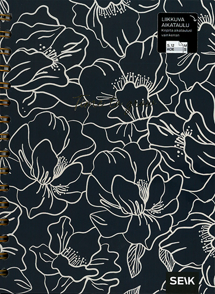Click the stamens of the middle-left flower

point(61,166)
